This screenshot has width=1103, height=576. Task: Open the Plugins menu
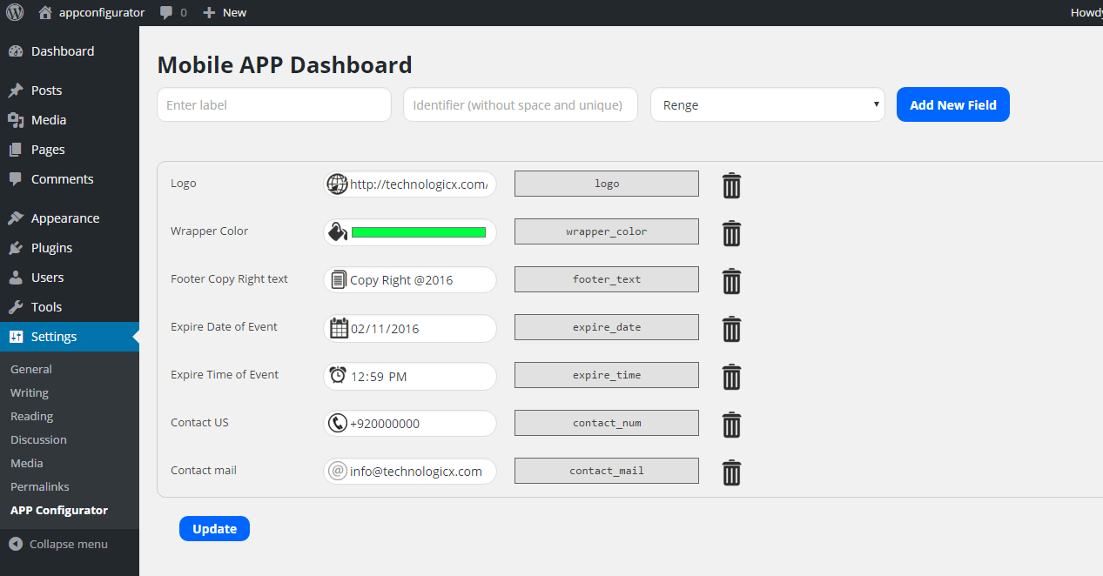click(x=70, y=248)
